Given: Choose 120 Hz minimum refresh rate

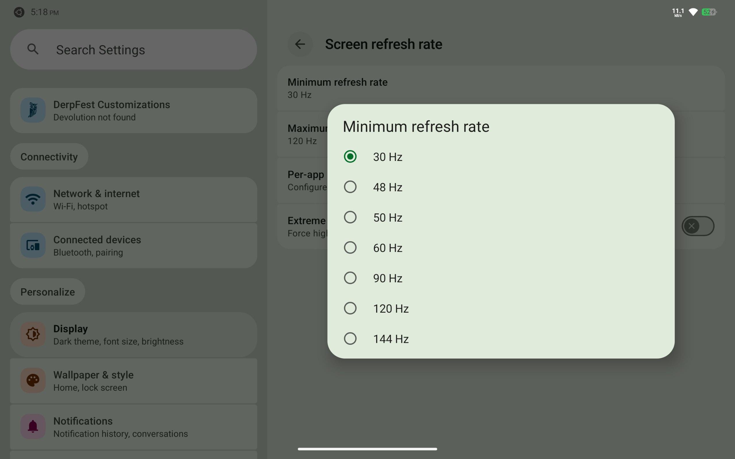Looking at the screenshot, I should pos(350,308).
